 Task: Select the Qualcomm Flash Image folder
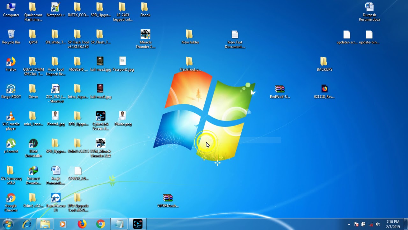[x=33, y=12]
